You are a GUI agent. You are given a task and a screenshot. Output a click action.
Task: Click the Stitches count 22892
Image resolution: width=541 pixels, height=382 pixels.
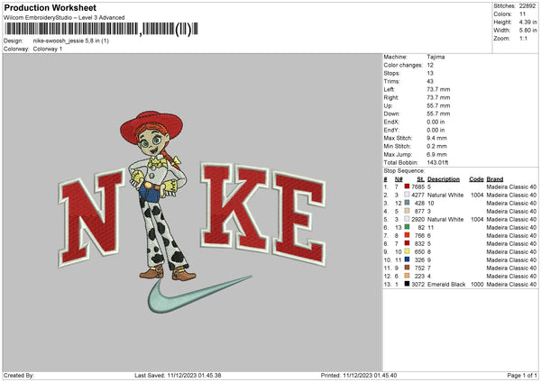[x=527, y=6]
